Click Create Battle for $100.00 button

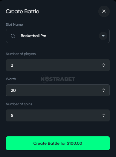(58, 143)
